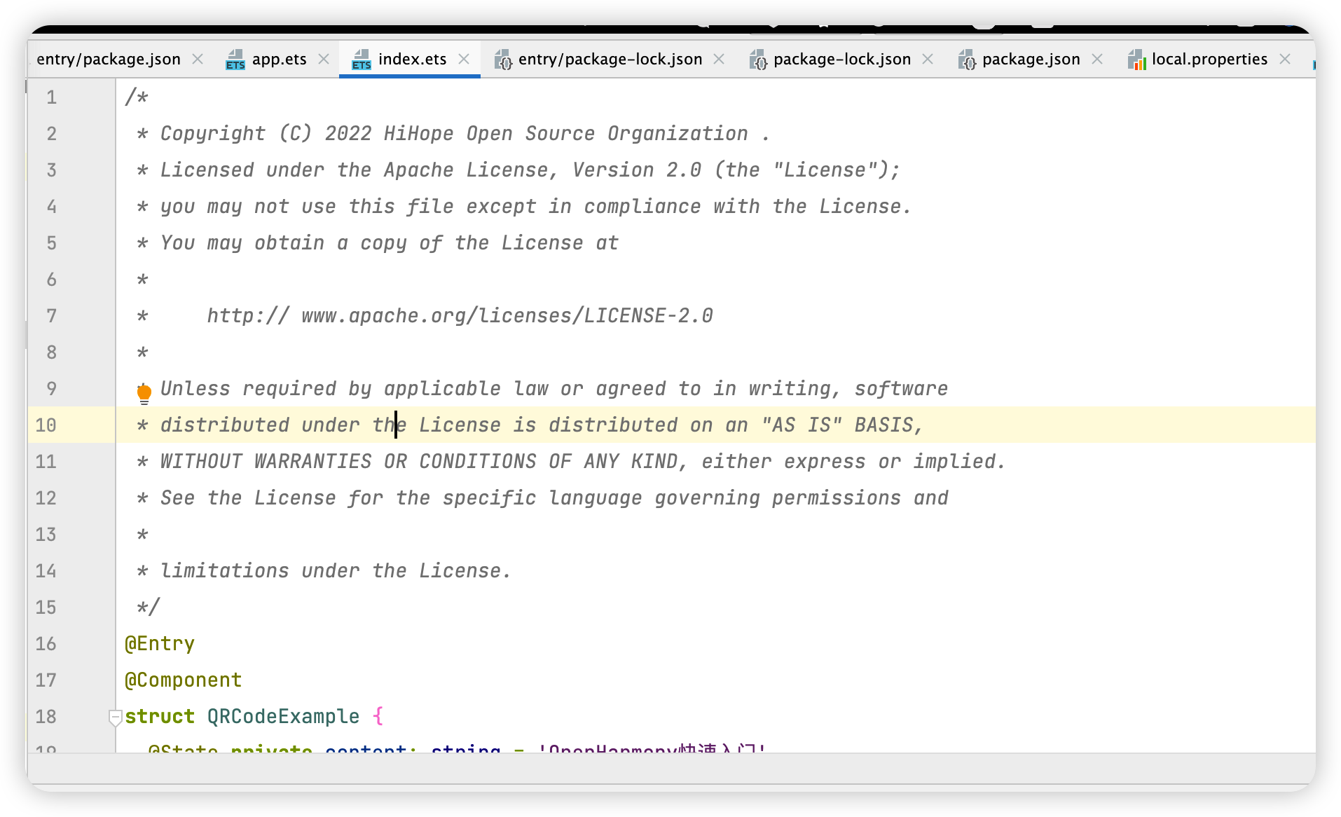Close the entry/package-lock.json tab
1341x817 pixels.
(x=719, y=60)
